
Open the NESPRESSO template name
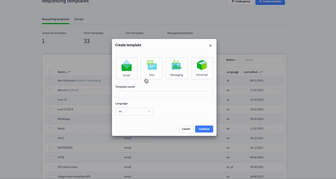pos(65,148)
